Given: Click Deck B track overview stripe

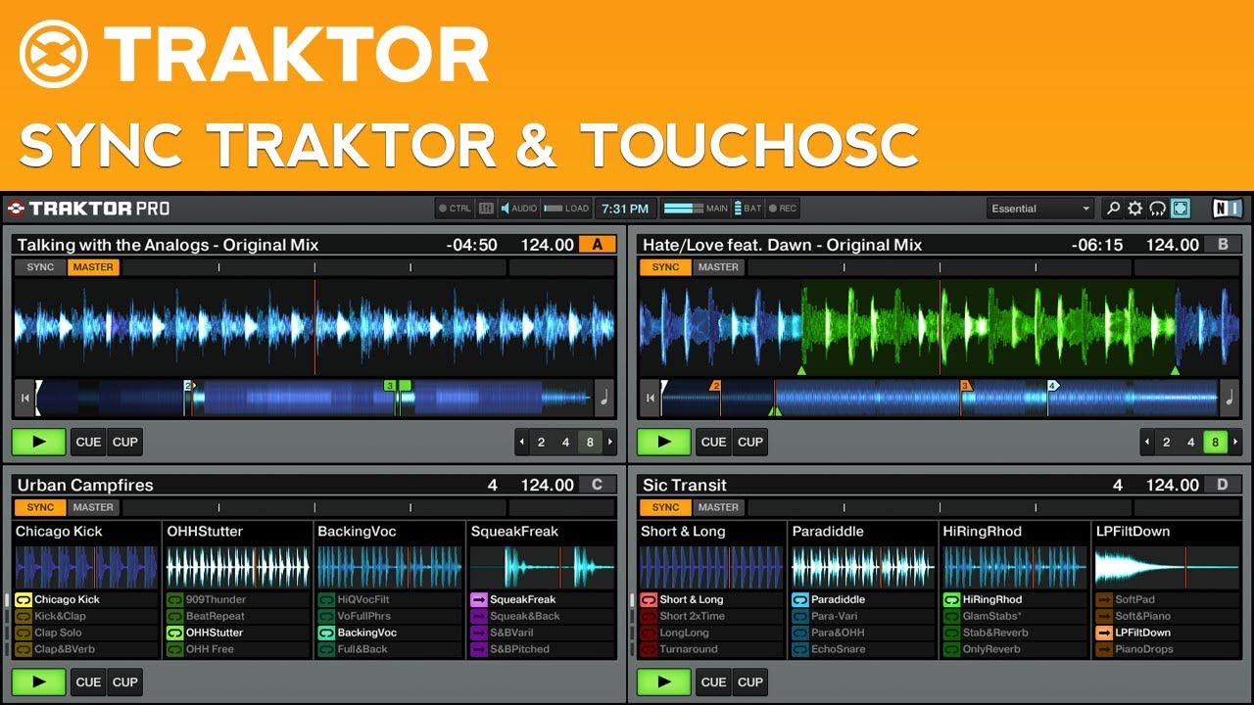Looking at the screenshot, I should point(940,399).
